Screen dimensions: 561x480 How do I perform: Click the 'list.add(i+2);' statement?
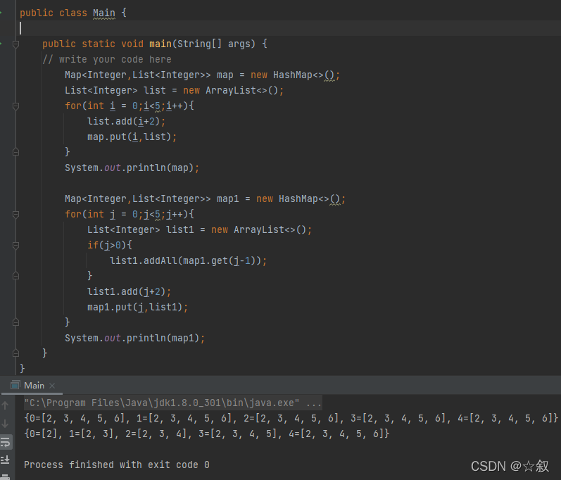126,122
